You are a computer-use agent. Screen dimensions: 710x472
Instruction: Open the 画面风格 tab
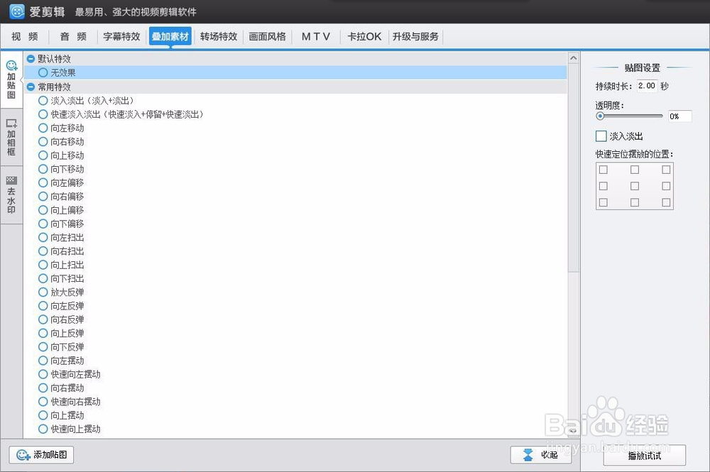click(267, 37)
